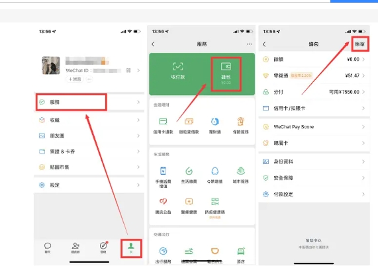The image size is (378, 266).
Task: Tap the 貼圖市集 sticker icon
Action: click(42, 167)
